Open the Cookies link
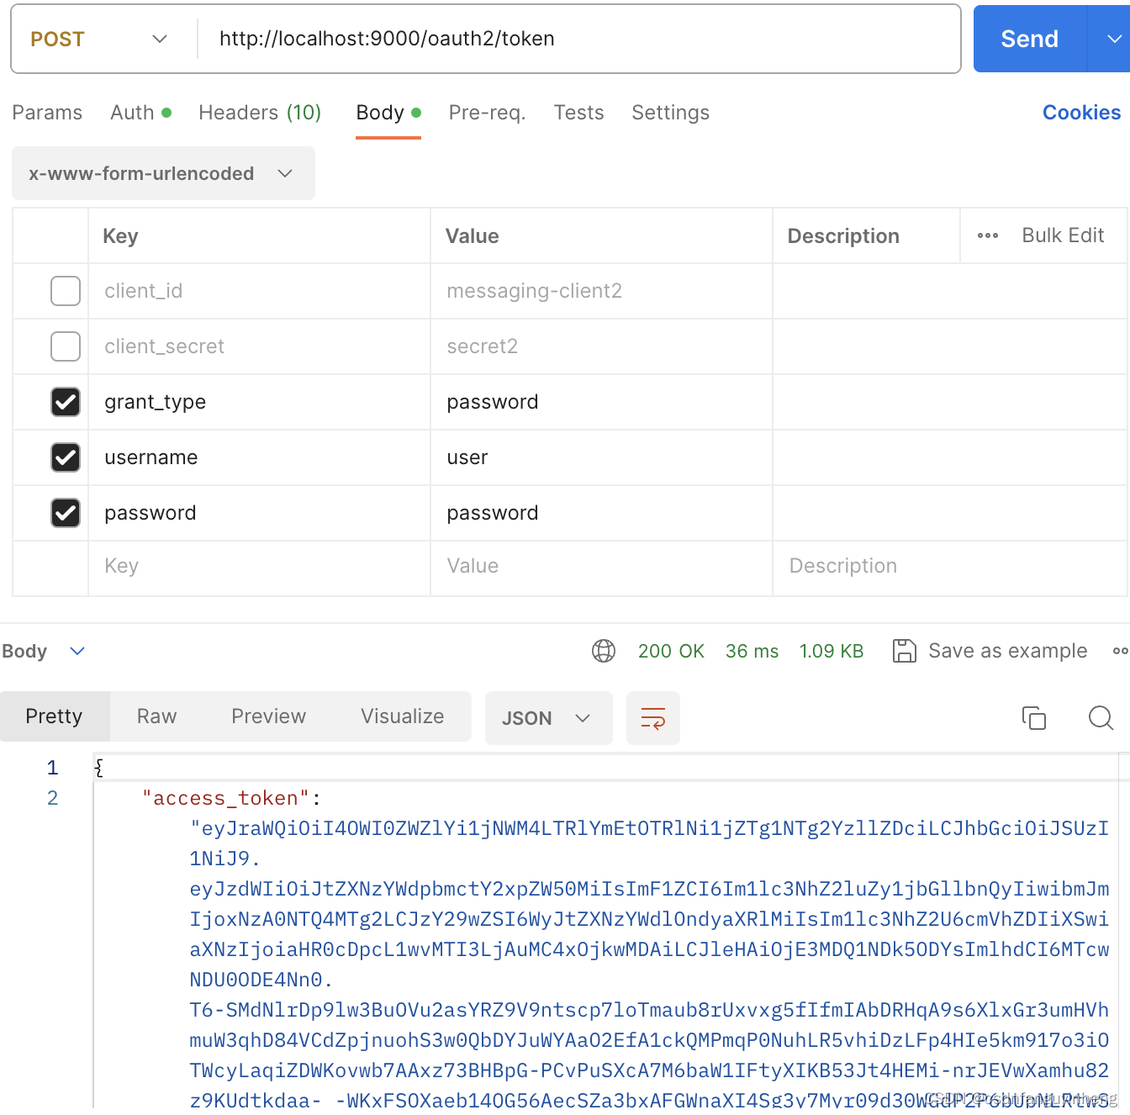 pyautogui.click(x=1081, y=113)
